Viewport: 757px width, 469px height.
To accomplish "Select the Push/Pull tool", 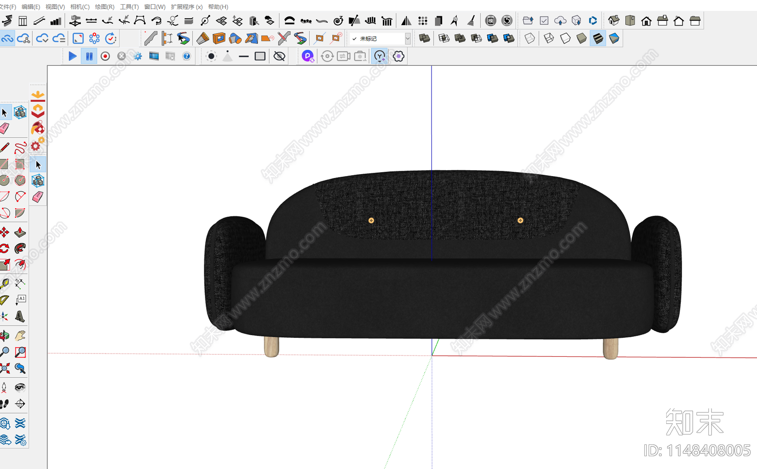I will pyautogui.click(x=20, y=232).
